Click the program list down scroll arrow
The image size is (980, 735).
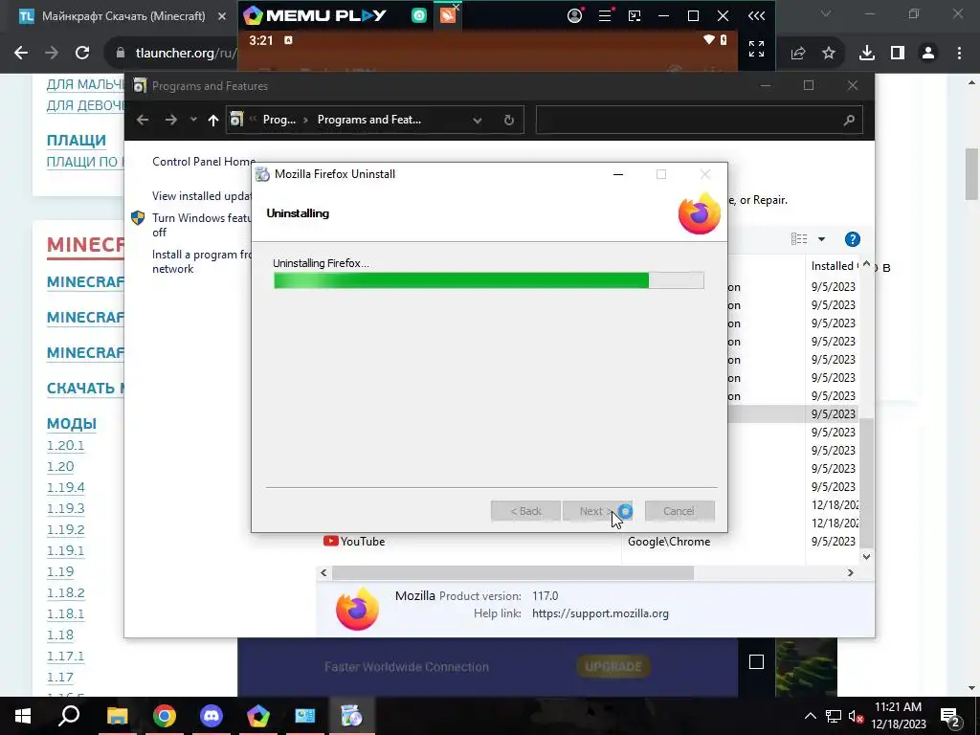pos(866,556)
